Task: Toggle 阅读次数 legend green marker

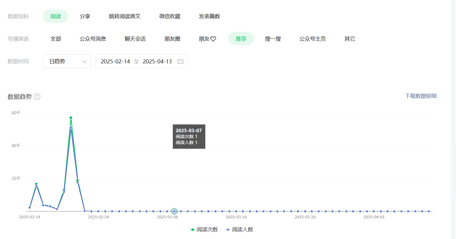Action: pos(193,230)
